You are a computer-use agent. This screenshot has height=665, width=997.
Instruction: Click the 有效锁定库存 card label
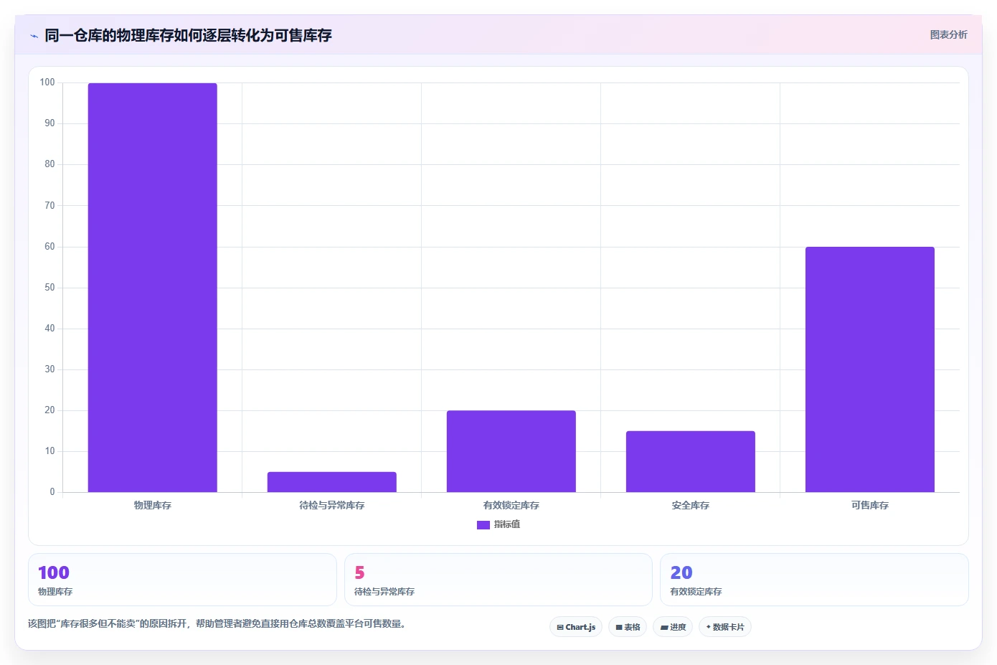click(696, 592)
